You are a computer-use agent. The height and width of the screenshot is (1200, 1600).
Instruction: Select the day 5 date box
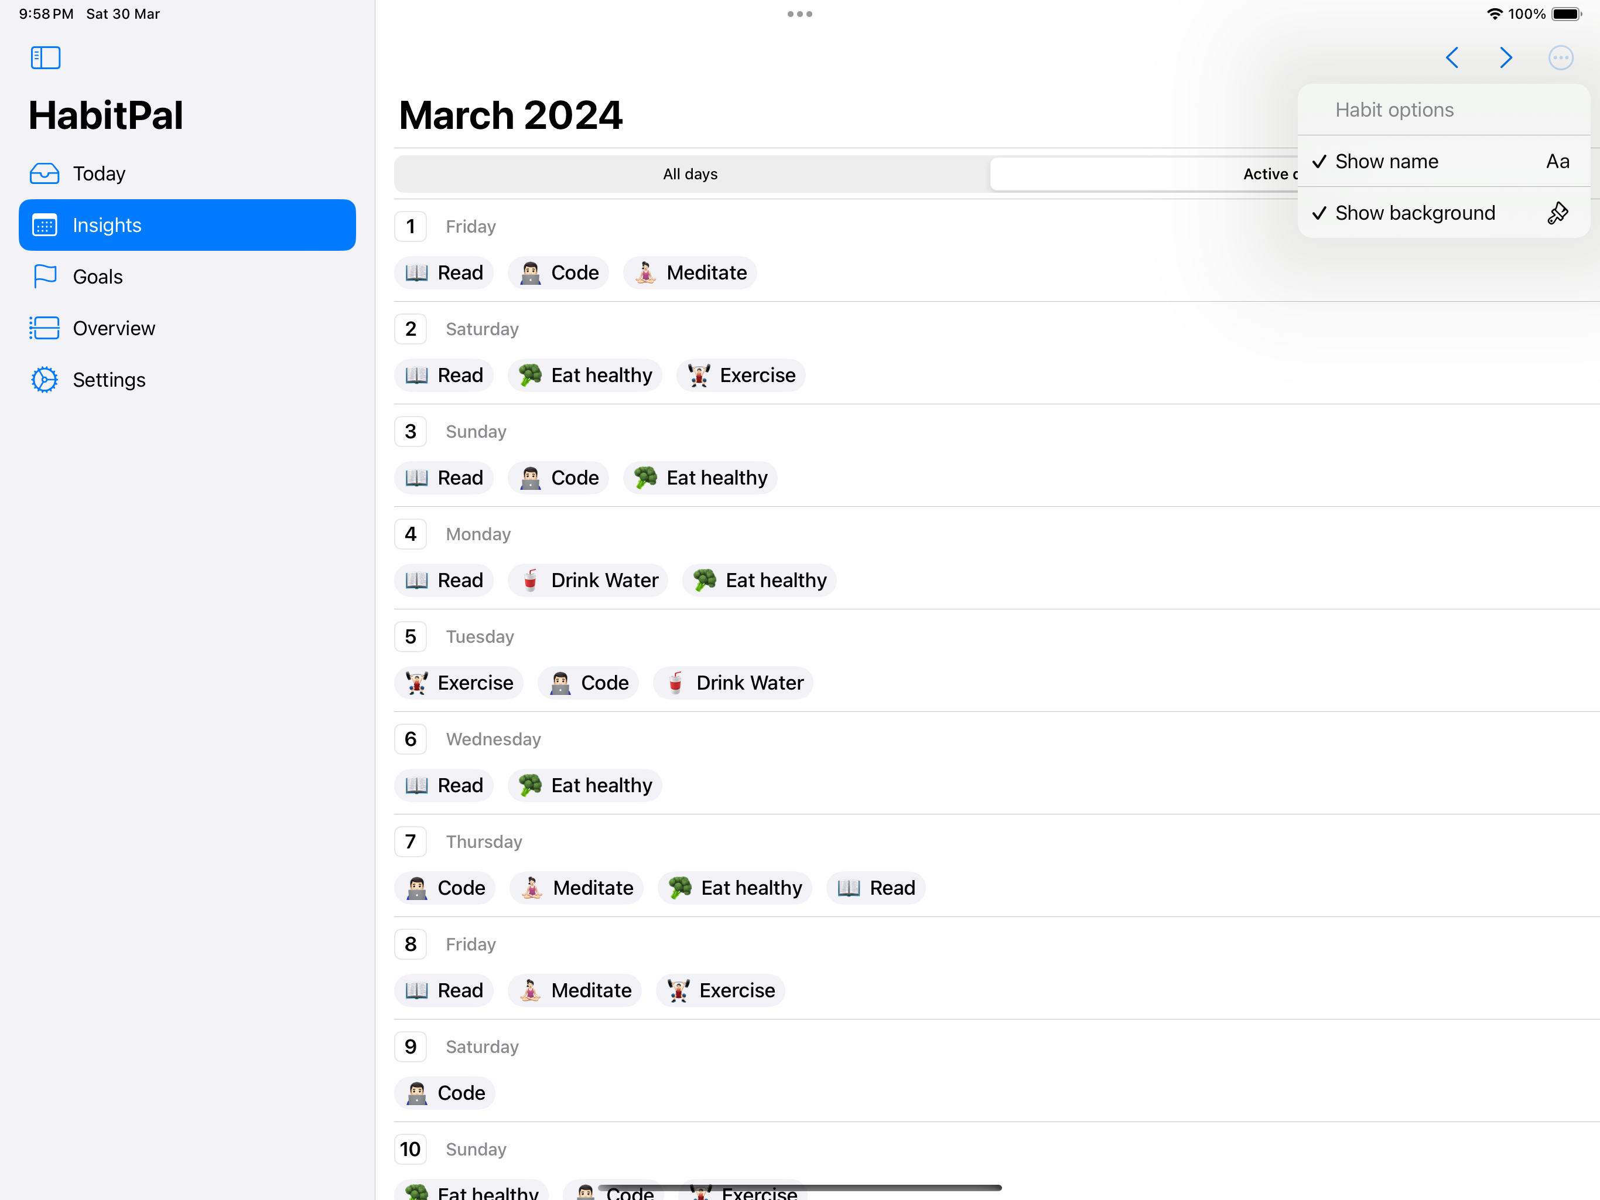(410, 637)
